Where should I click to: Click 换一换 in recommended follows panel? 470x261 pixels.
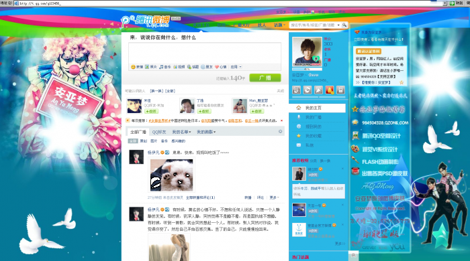click(x=325, y=161)
